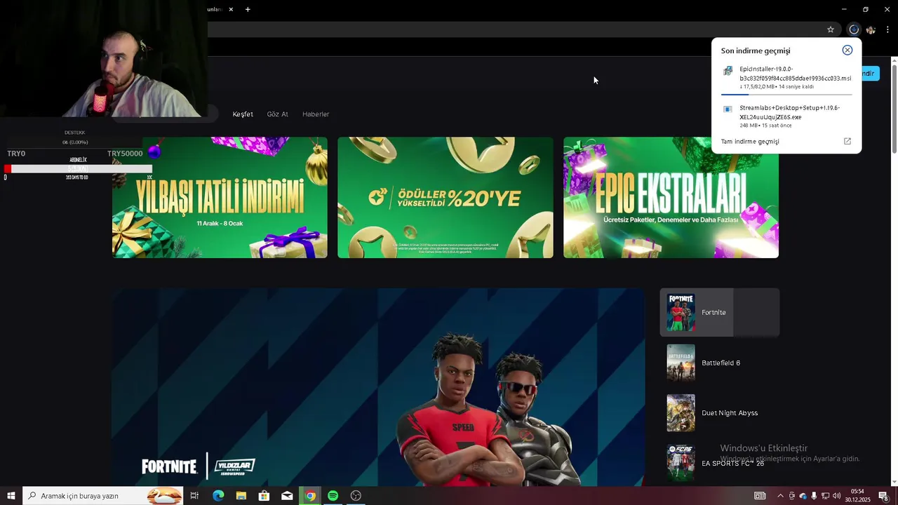Select EA SPORTS FC 26 in the list
This screenshot has height=505, width=898.
point(720,463)
